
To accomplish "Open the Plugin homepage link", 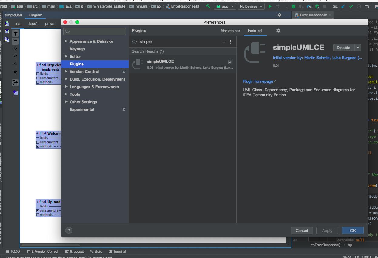I will point(259,81).
